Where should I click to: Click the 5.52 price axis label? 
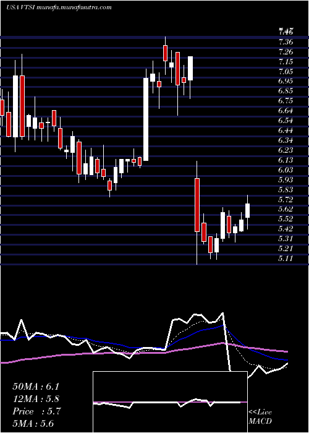pyautogui.click(x=286, y=219)
